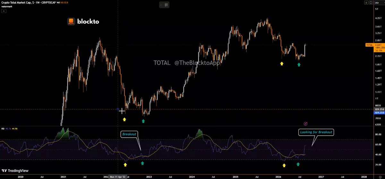385x179 pixels.
Task: Click the RSI value 44.98
Action: click(x=14, y=129)
